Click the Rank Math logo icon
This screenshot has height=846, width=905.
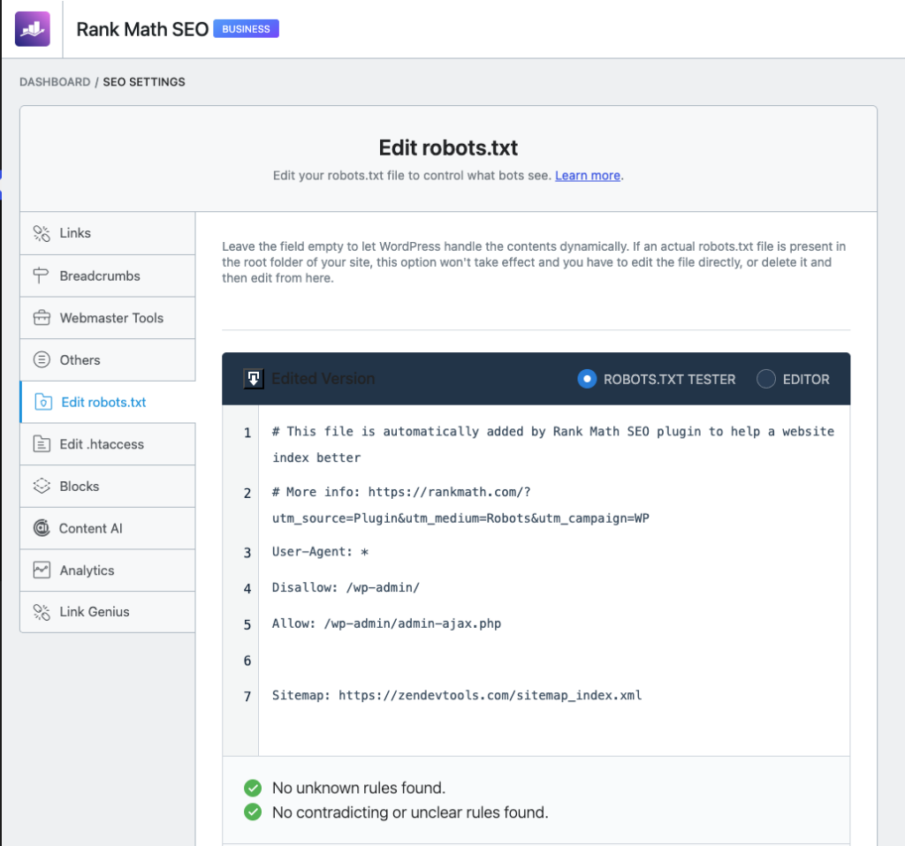click(33, 29)
